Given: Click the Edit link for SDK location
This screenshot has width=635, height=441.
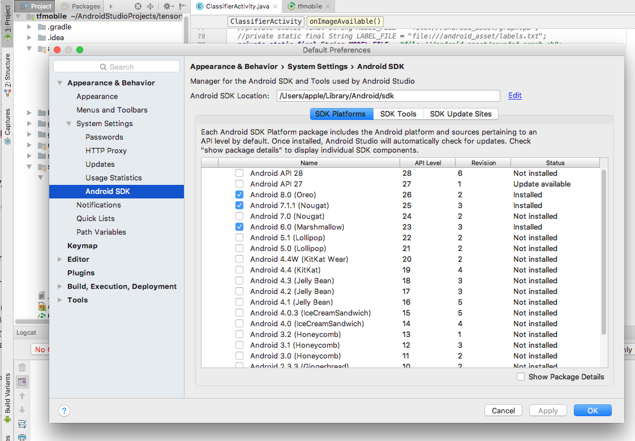Looking at the screenshot, I should [514, 96].
